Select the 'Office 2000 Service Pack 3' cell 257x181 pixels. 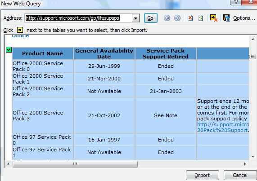(43, 115)
